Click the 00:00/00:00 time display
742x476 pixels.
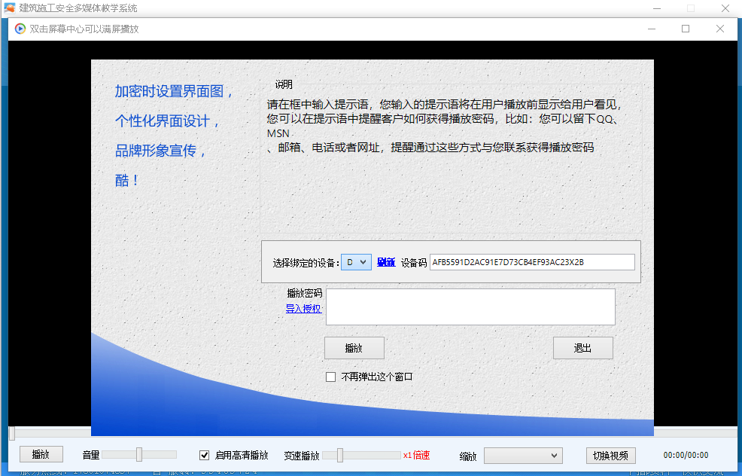(686, 454)
